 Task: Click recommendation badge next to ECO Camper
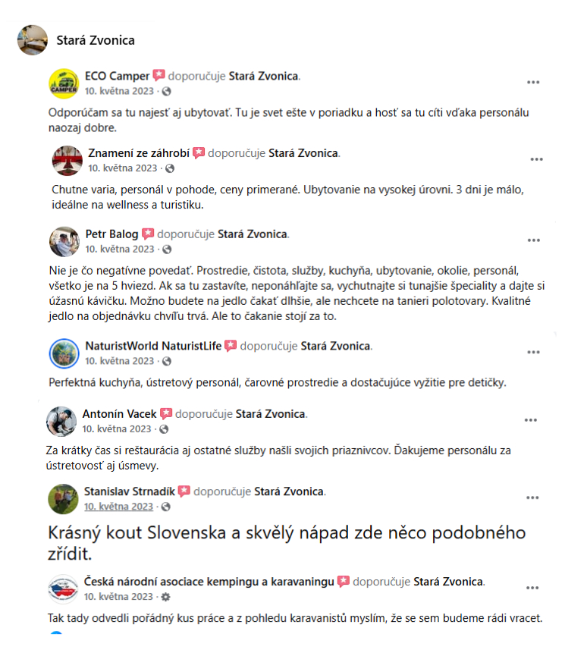[x=159, y=76]
